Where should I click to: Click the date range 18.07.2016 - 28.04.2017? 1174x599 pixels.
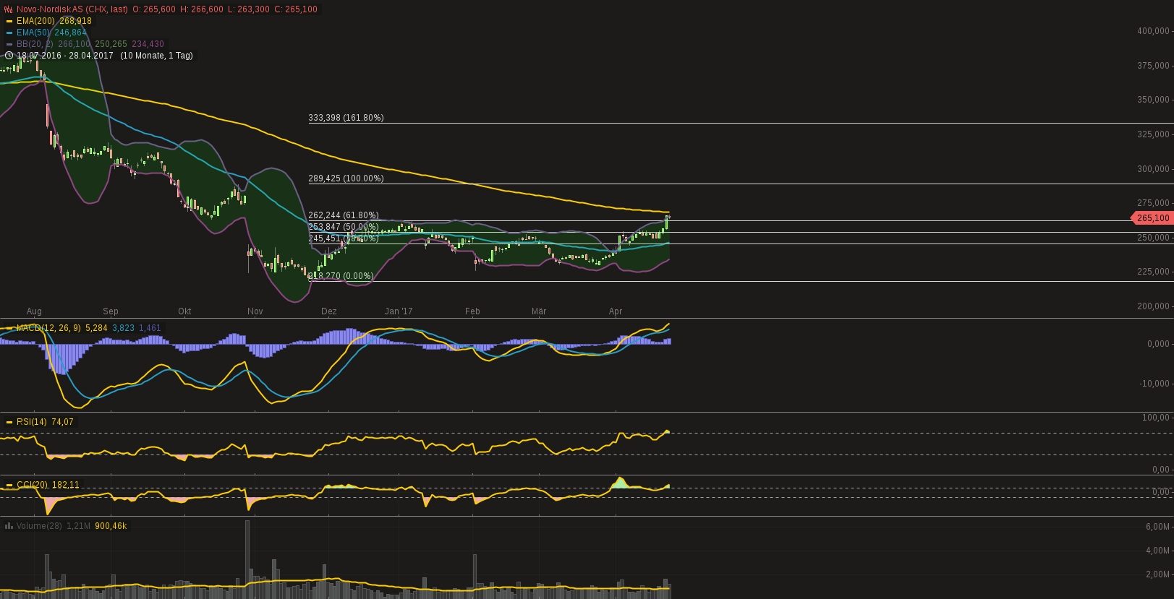click(65, 56)
